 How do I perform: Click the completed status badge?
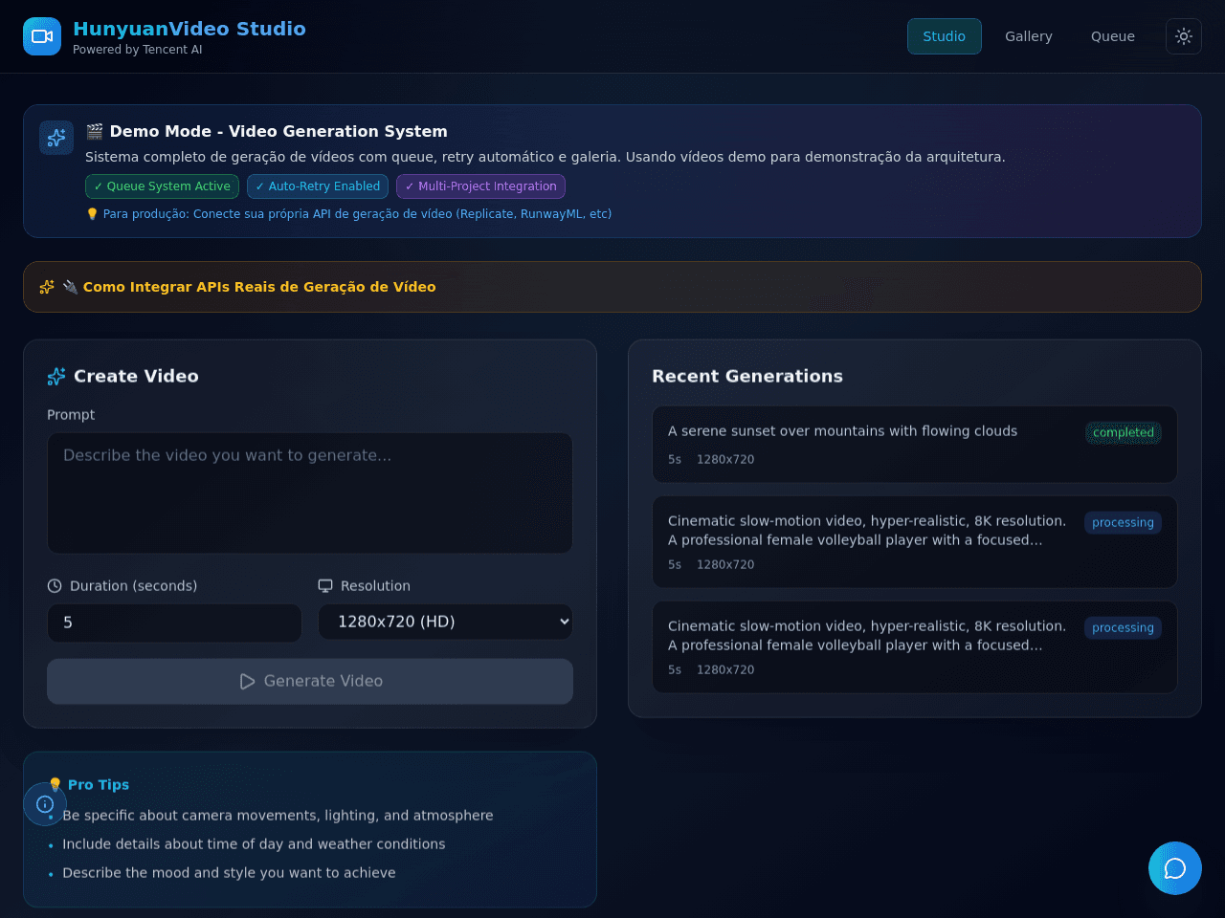pos(1124,433)
